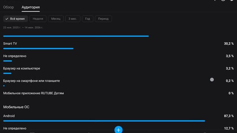
Task: Click the 87,3 % value for Android
Action: coord(229,116)
